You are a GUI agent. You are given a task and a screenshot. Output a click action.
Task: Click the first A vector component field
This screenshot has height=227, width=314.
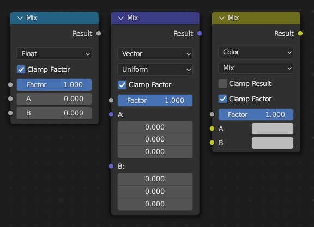[155, 127]
